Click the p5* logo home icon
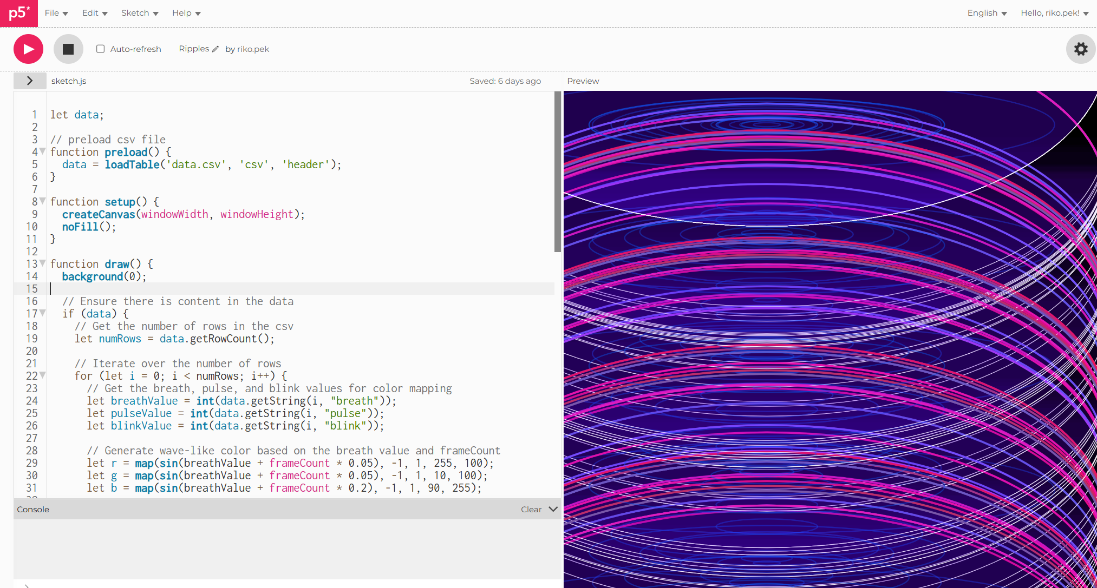The width and height of the screenshot is (1097, 588). tap(19, 13)
